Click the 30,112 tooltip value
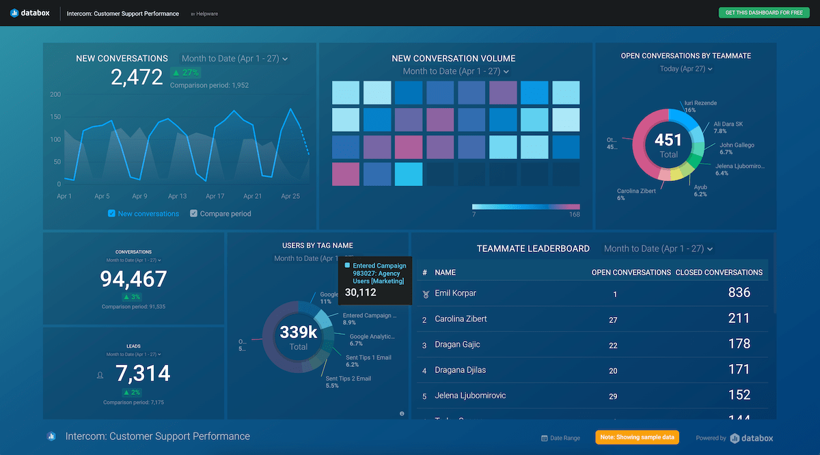 tap(360, 292)
